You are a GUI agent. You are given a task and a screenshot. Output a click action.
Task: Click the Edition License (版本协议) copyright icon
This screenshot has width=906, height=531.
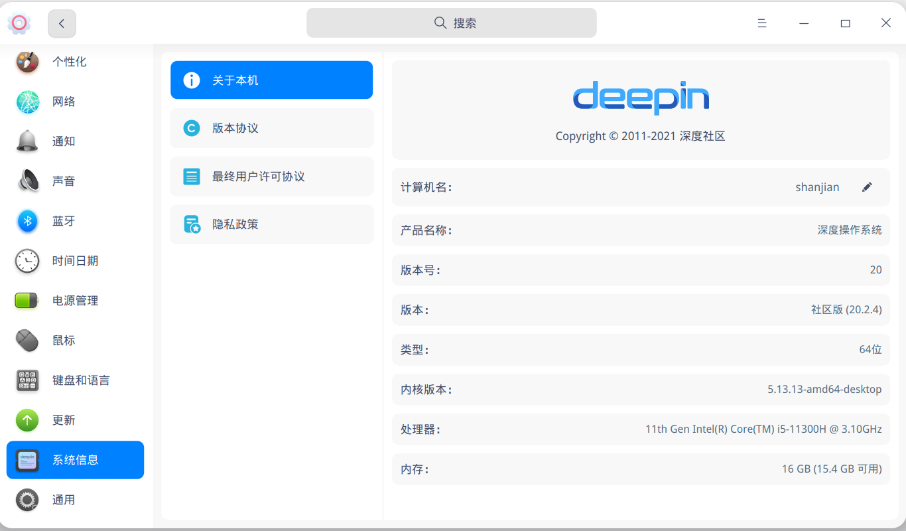(192, 128)
